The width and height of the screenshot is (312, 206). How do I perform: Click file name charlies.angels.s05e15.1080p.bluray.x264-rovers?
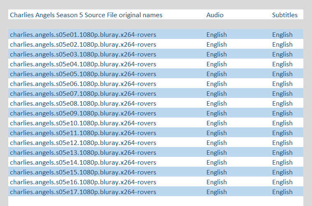83,172
